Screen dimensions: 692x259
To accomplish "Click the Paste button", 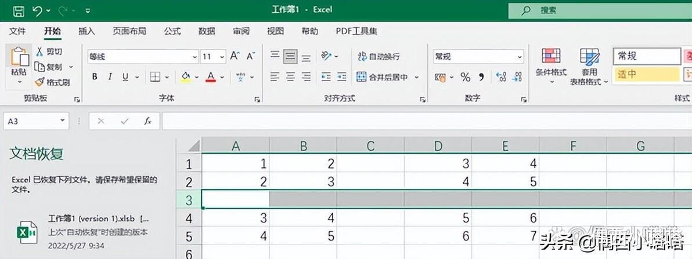I will [19, 66].
